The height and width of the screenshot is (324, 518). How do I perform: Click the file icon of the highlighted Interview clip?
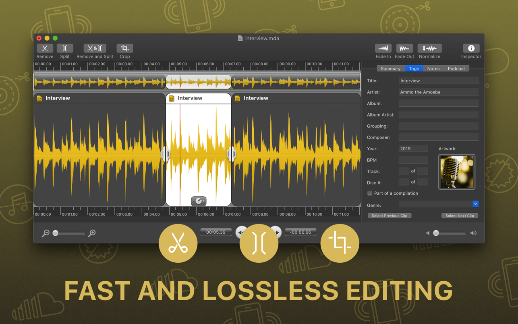coord(172,98)
